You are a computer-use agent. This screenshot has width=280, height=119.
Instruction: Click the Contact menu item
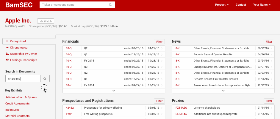(241, 5)
